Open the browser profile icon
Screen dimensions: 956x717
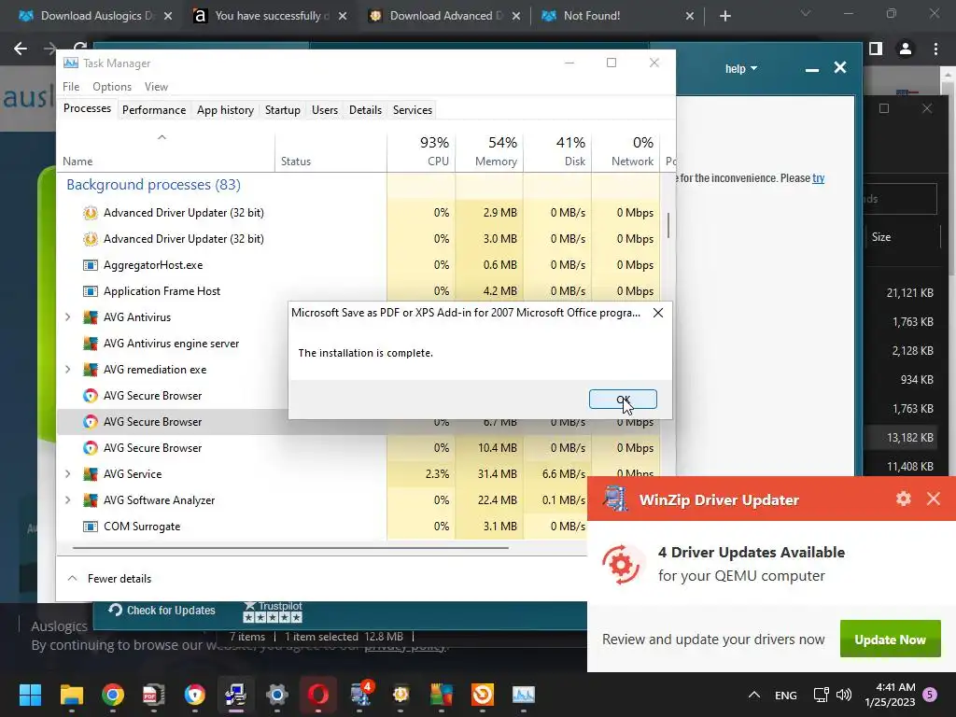coord(906,49)
